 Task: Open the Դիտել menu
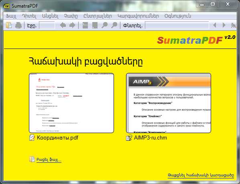point(29,16)
